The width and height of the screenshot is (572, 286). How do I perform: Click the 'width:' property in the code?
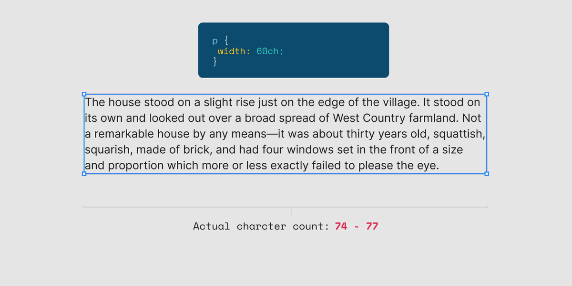234,51
